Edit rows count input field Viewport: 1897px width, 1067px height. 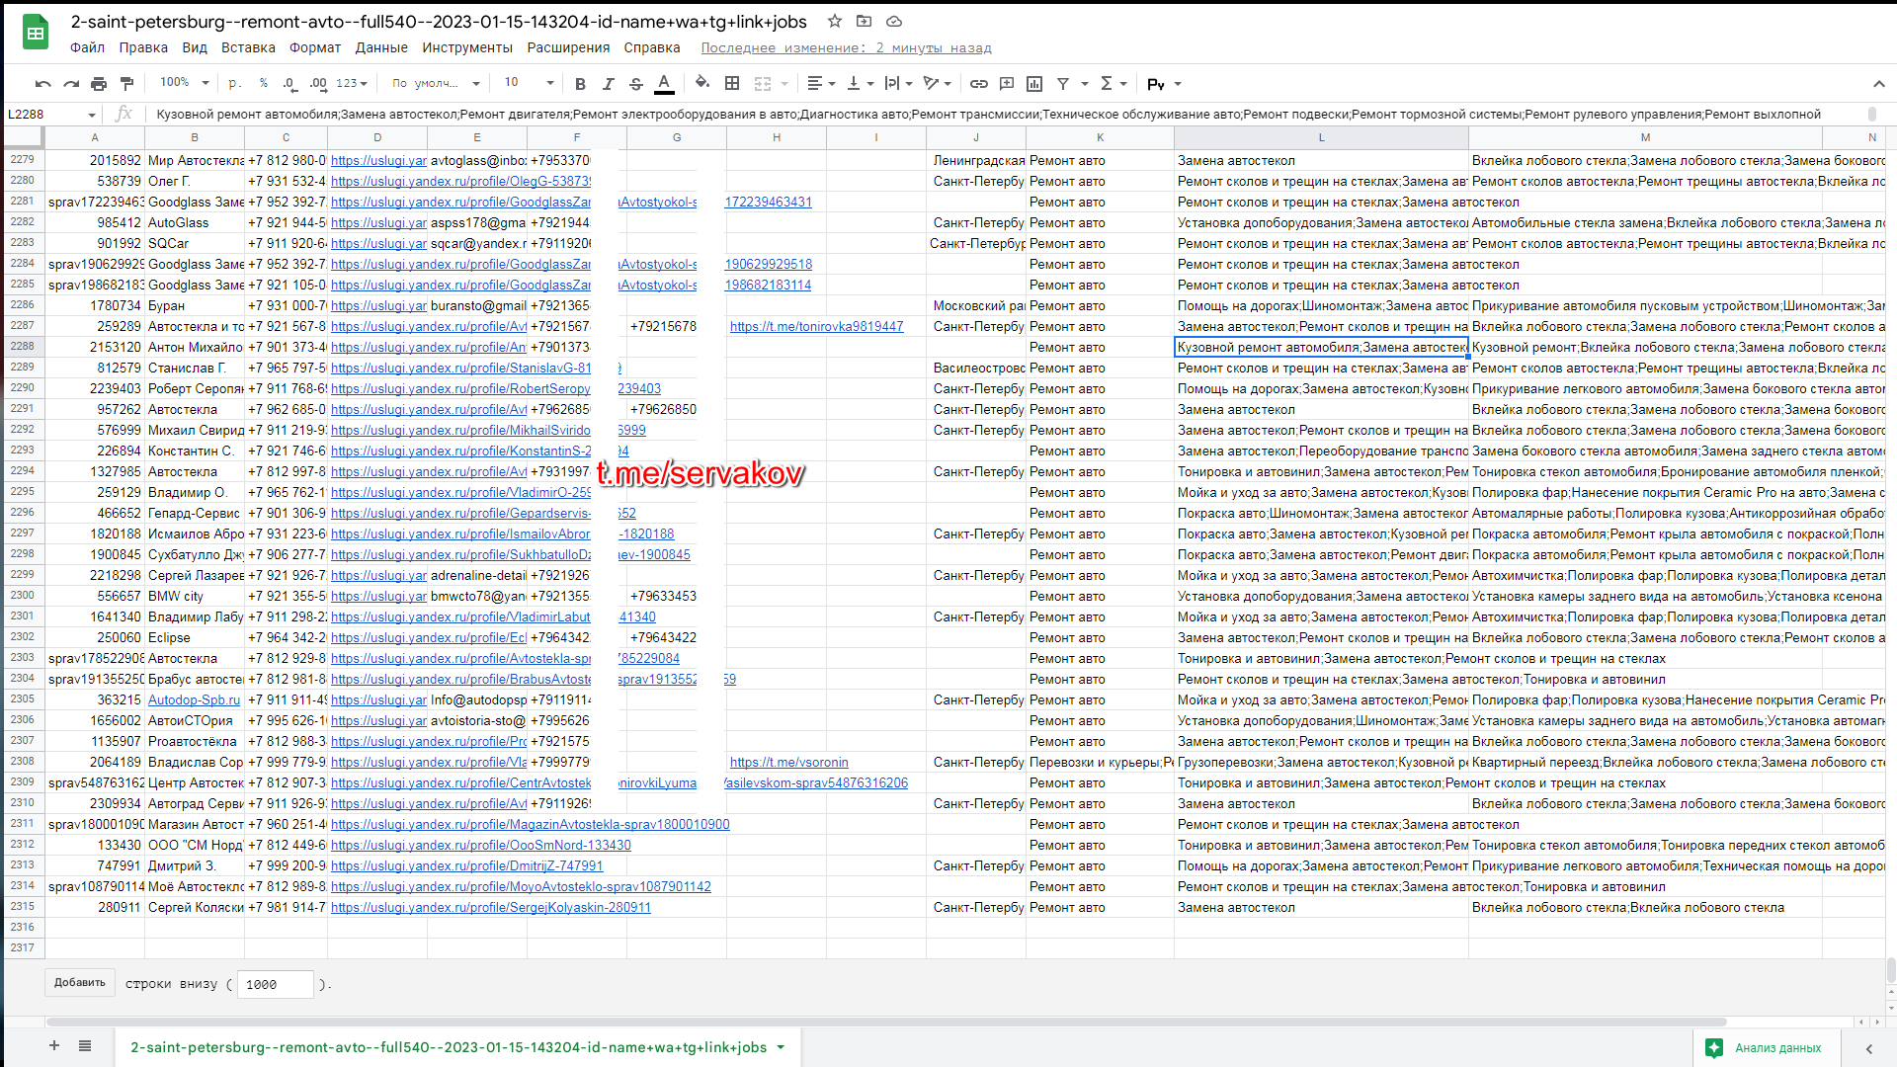point(275,984)
